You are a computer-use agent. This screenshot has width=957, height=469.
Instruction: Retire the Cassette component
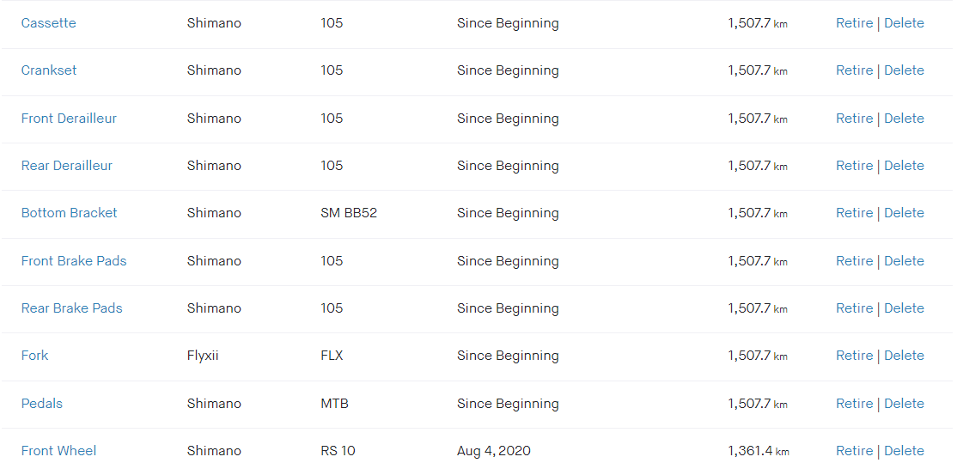(x=855, y=23)
